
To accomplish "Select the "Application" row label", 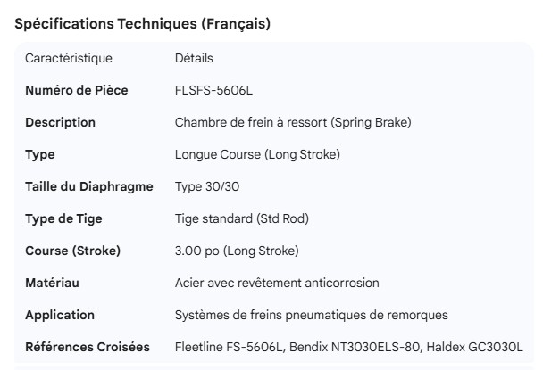I will tap(59, 315).
